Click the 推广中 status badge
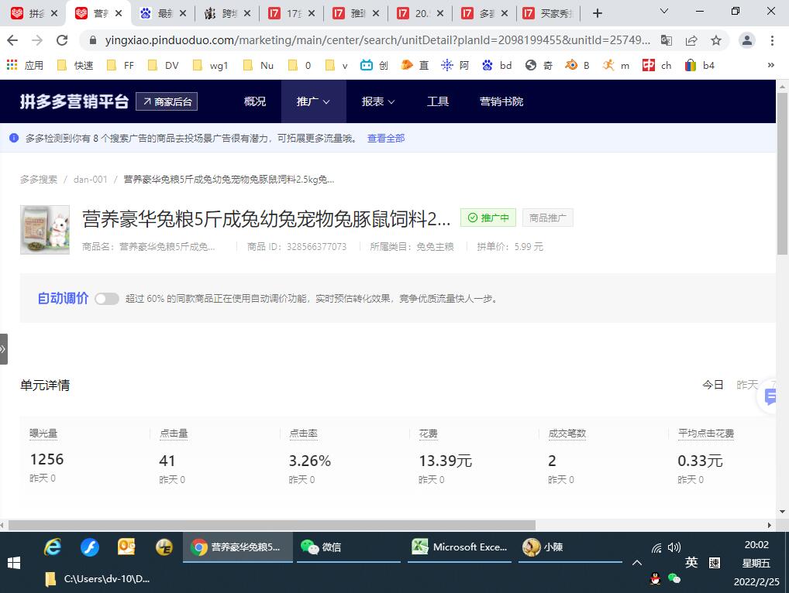 488,218
